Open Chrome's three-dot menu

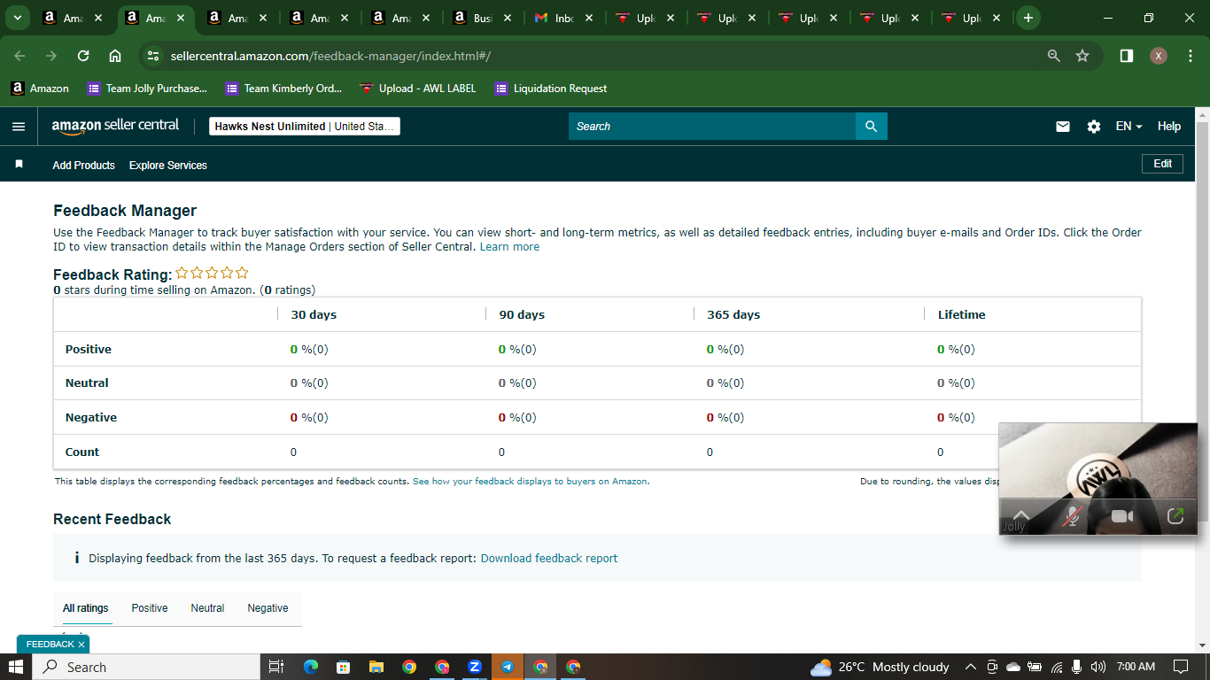pyautogui.click(x=1189, y=56)
